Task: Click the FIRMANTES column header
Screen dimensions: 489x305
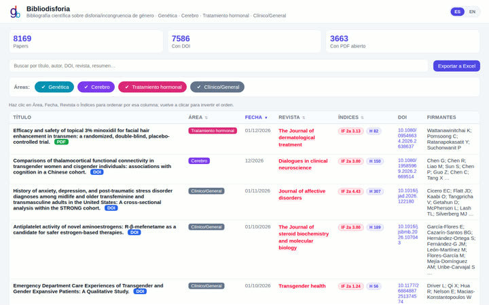Action: coord(441,117)
